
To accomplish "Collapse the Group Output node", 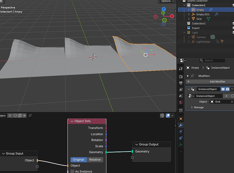I will pyautogui.click(x=137, y=145).
